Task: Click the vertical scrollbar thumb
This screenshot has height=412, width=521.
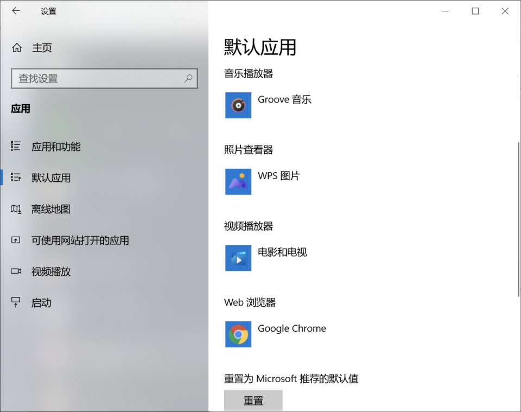Action: [518, 219]
